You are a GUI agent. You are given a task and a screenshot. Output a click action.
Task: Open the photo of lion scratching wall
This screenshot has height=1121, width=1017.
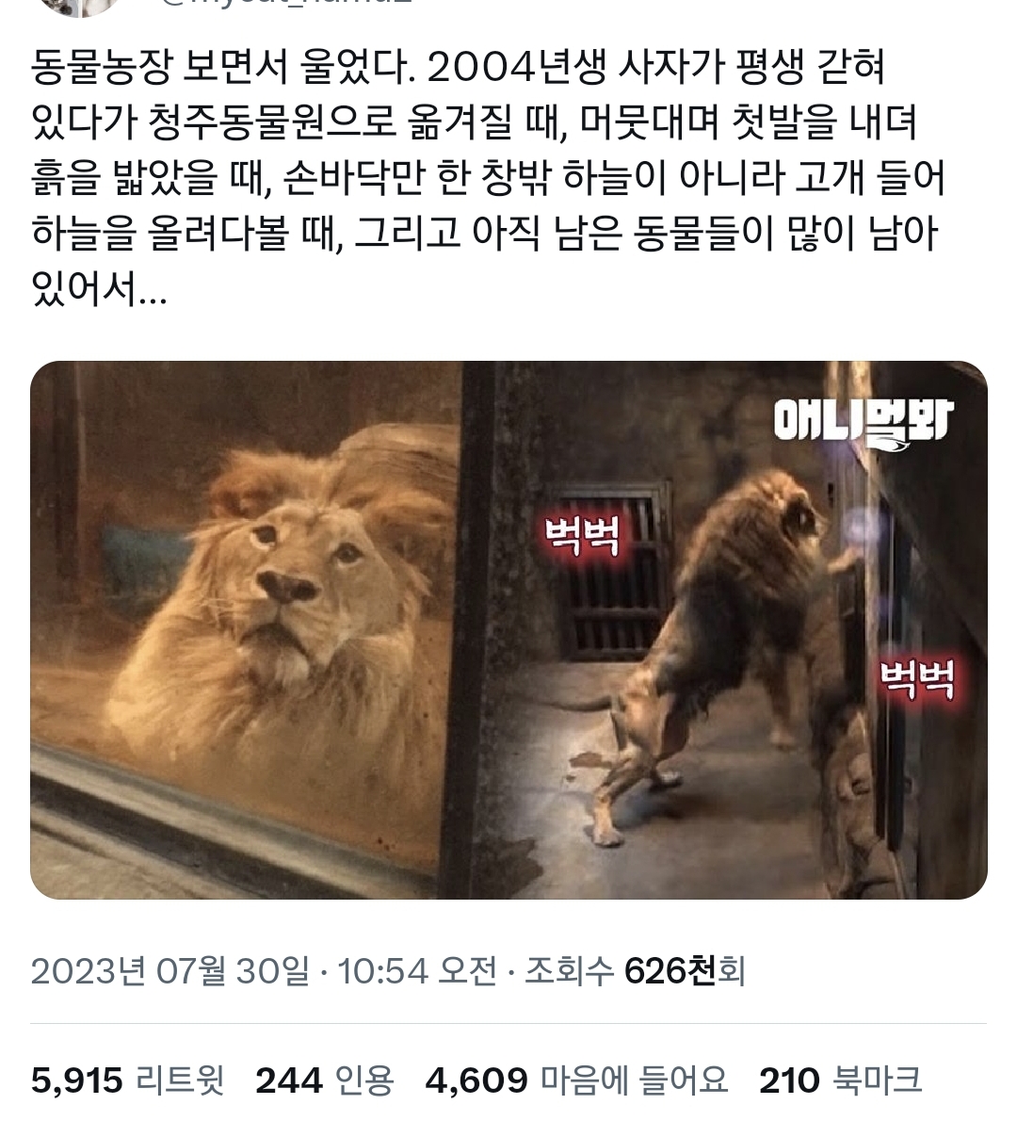pos(725,630)
